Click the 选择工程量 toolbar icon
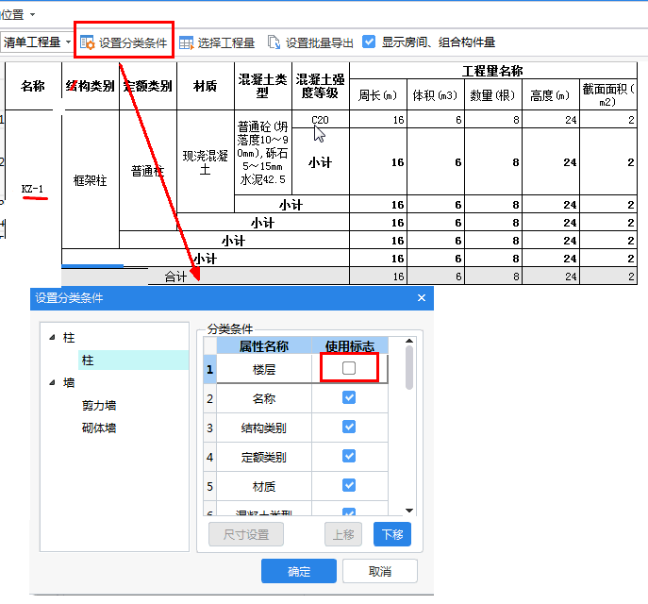The height and width of the screenshot is (604, 648). coord(186,42)
